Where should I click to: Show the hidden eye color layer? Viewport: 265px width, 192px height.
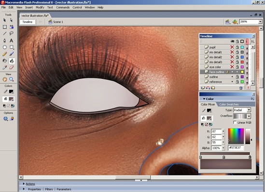point(232,67)
